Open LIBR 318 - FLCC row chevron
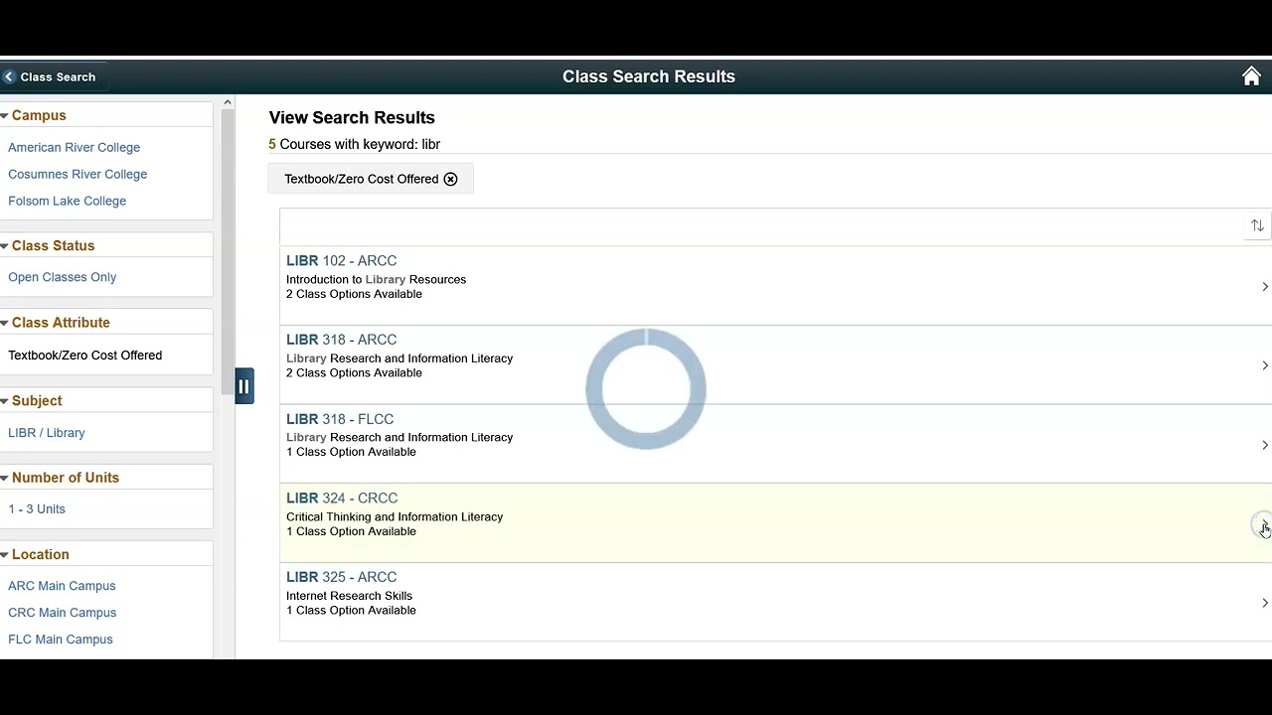 1264,445
